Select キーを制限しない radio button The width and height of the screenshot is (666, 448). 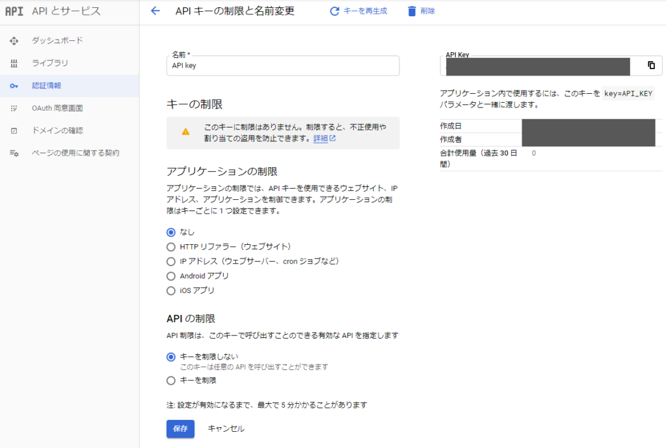click(x=171, y=357)
